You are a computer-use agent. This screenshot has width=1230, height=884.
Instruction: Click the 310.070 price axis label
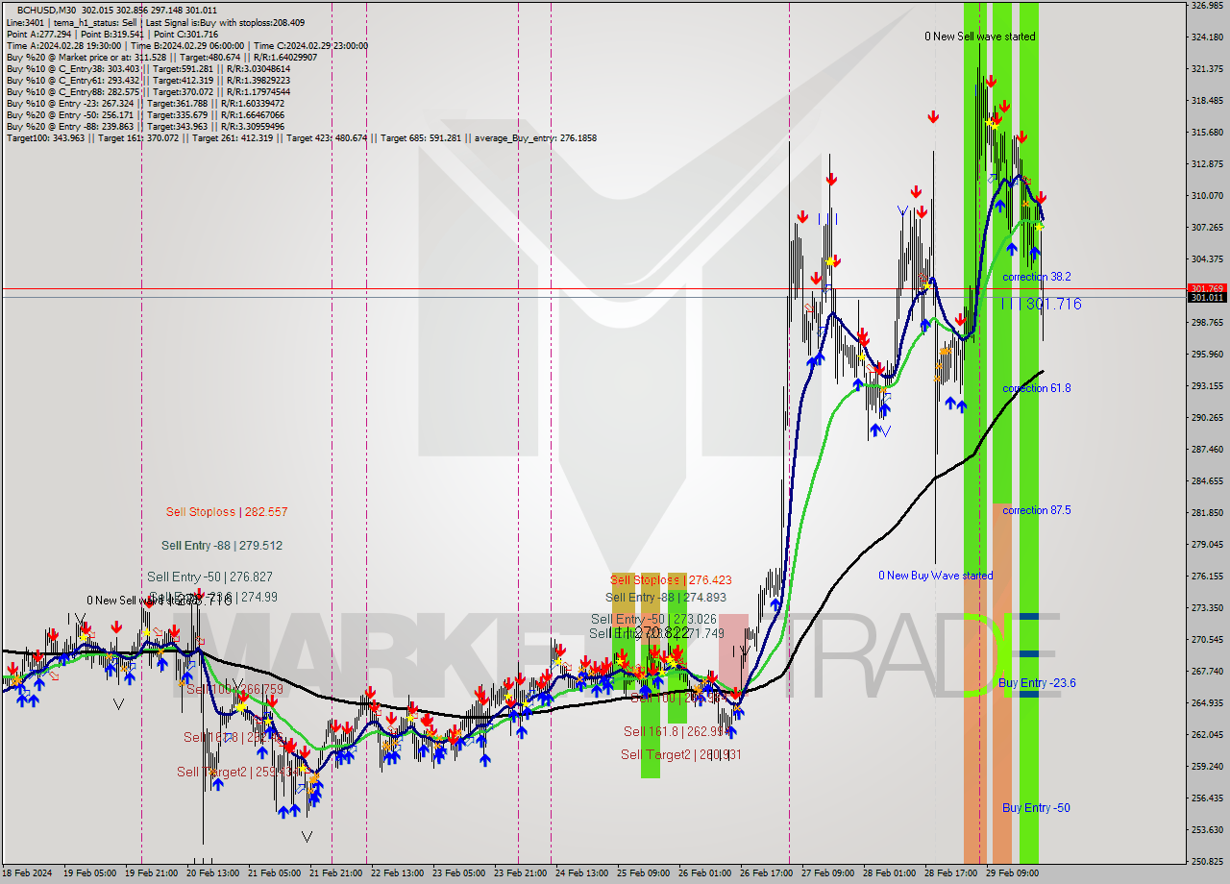pyautogui.click(x=1207, y=195)
